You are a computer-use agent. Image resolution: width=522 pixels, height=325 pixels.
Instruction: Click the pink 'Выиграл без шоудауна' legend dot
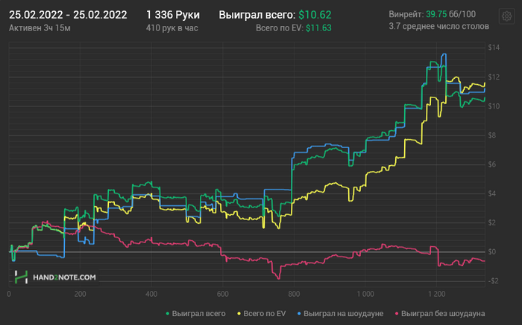coord(397,313)
